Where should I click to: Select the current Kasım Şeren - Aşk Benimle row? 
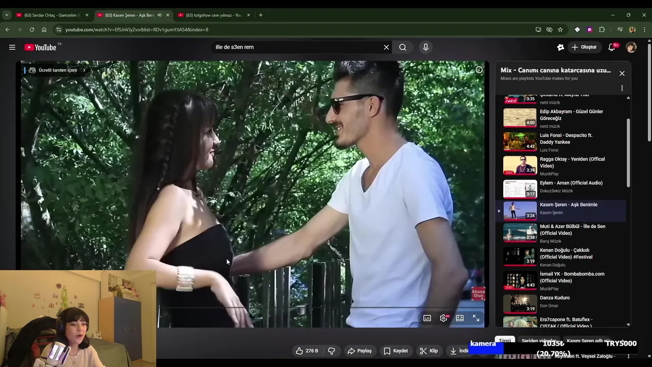[x=561, y=211]
